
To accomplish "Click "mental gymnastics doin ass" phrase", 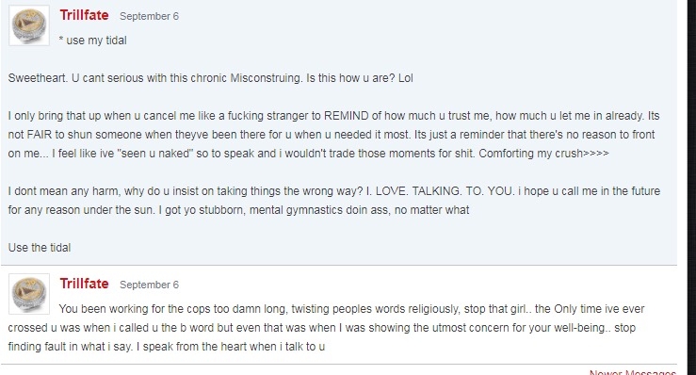I will click(318, 210).
